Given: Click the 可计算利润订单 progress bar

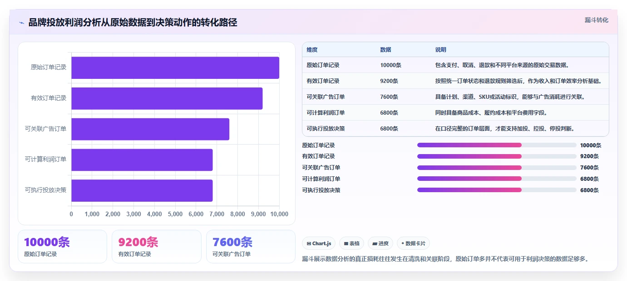Looking at the screenshot, I should 497,179.
